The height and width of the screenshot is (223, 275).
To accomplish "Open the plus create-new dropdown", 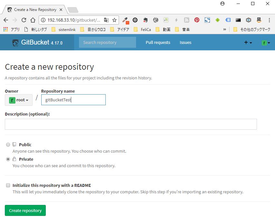I will pos(248,43).
